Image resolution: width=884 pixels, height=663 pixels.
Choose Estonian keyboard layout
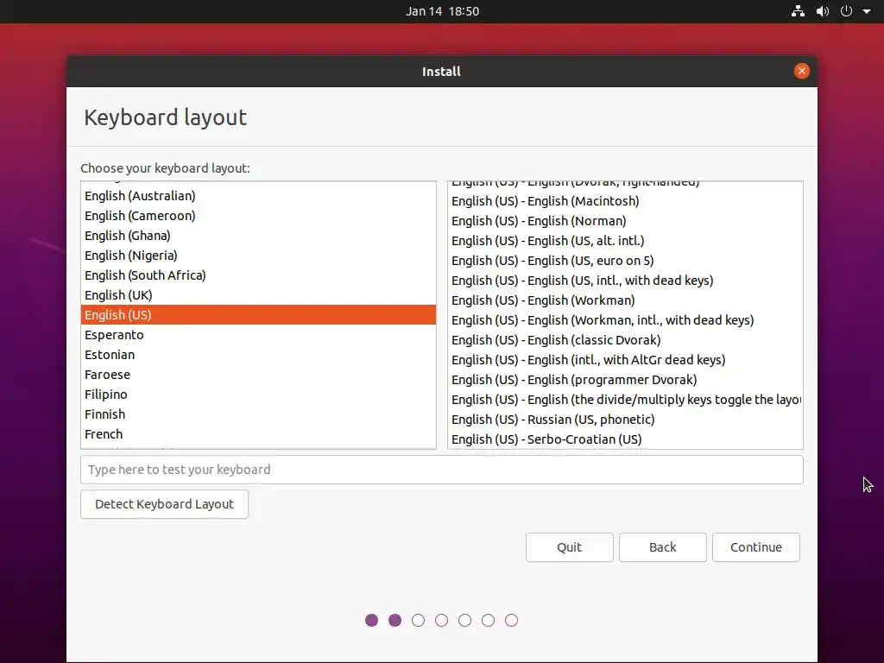click(x=258, y=355)
